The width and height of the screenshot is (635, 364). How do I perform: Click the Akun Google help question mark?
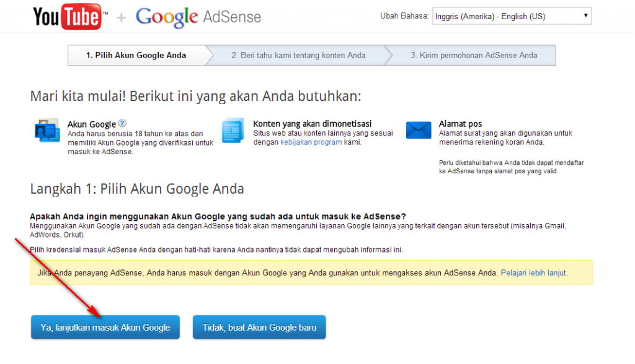pos(122,123)
